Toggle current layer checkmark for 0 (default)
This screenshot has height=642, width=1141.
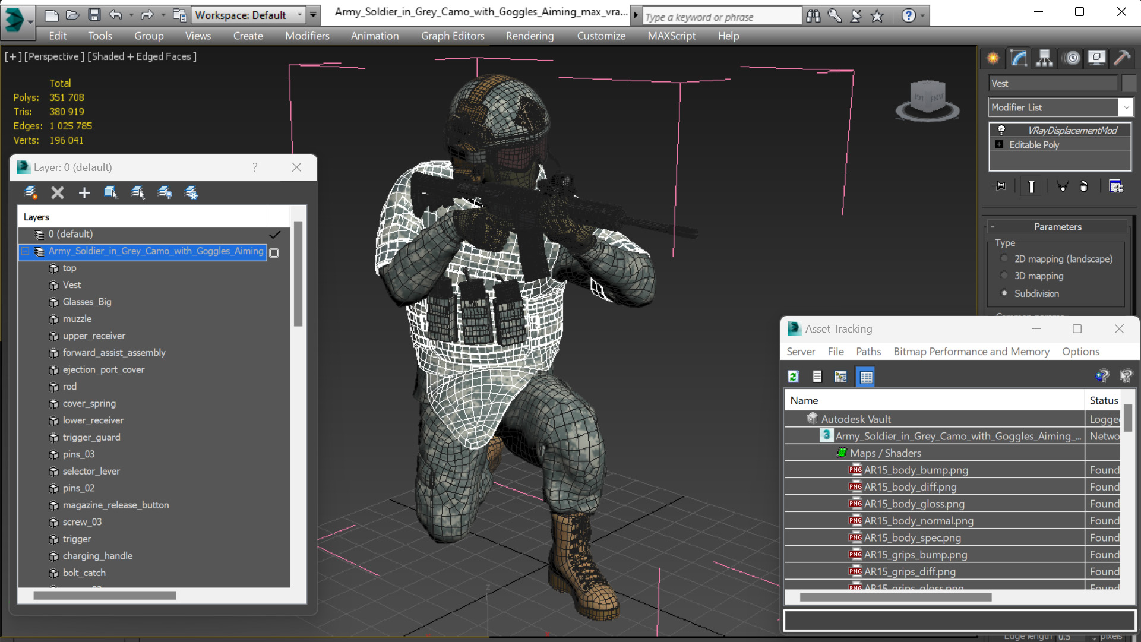click(274, 235)
